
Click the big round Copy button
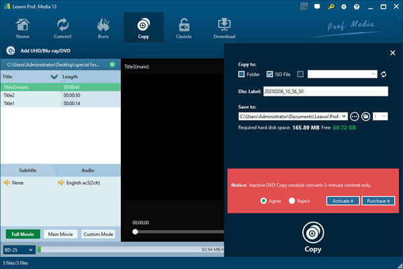(313, 236)
